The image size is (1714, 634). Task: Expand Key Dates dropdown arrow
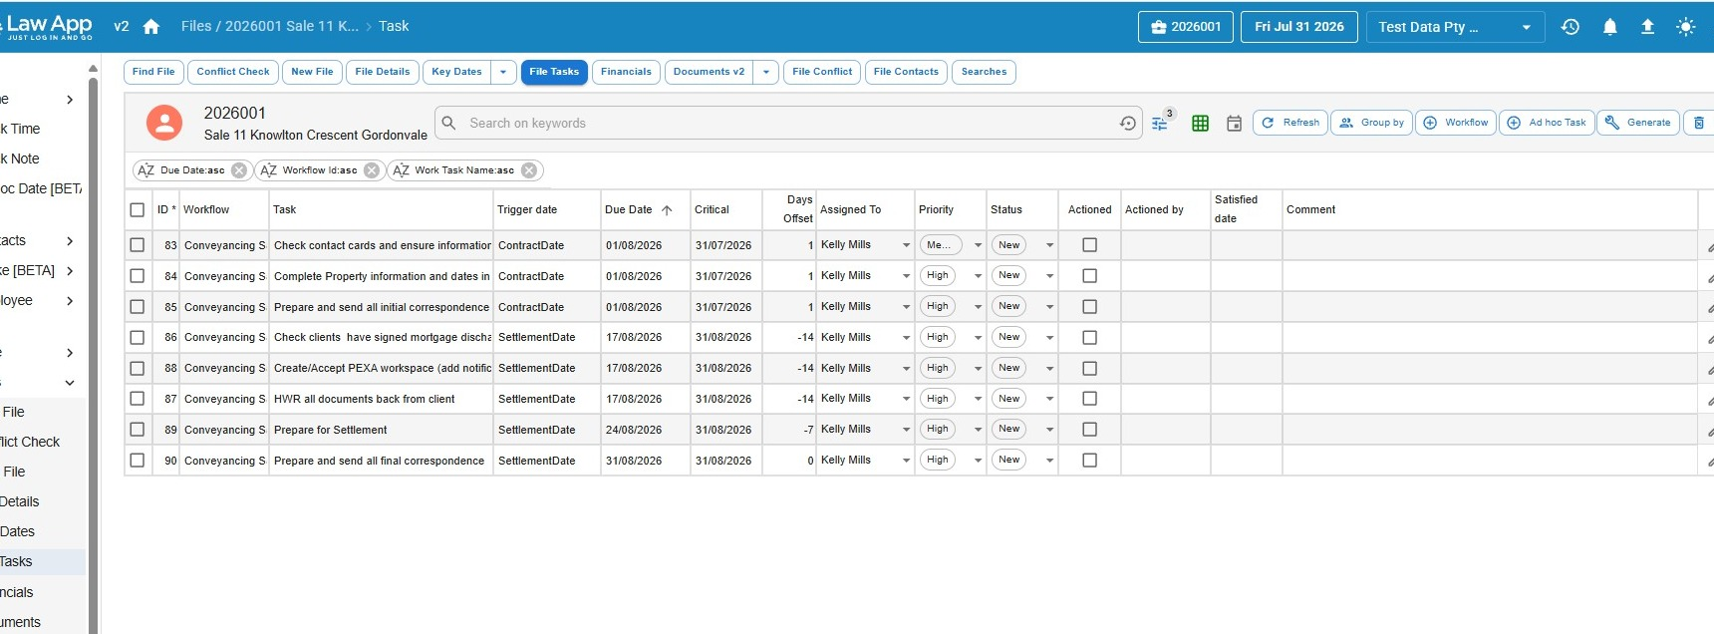tap(503, 72)
